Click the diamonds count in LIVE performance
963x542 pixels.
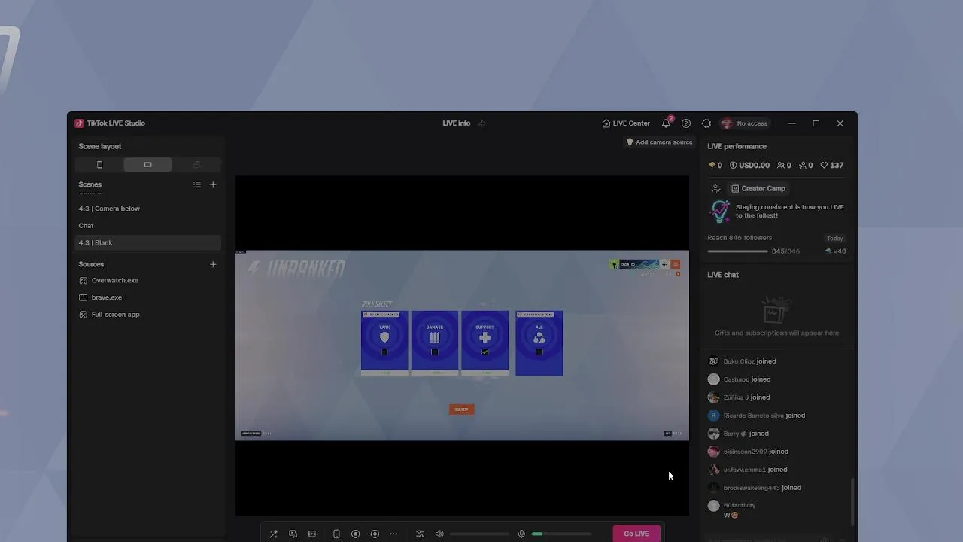tap(715, 165)
